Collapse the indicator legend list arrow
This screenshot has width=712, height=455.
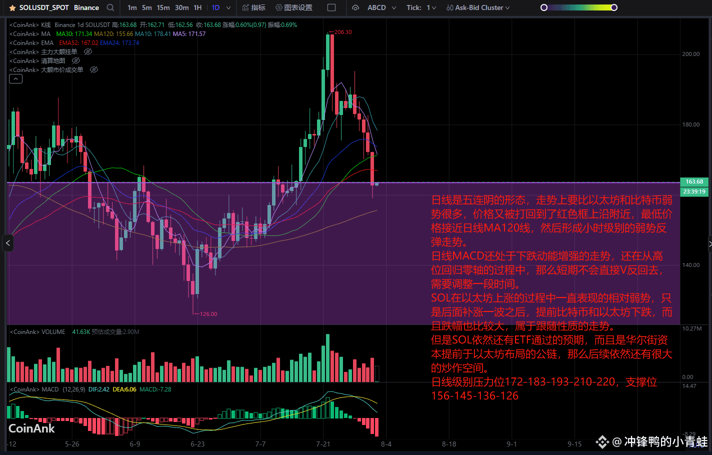pyautogui.click(x=15, y=79)
